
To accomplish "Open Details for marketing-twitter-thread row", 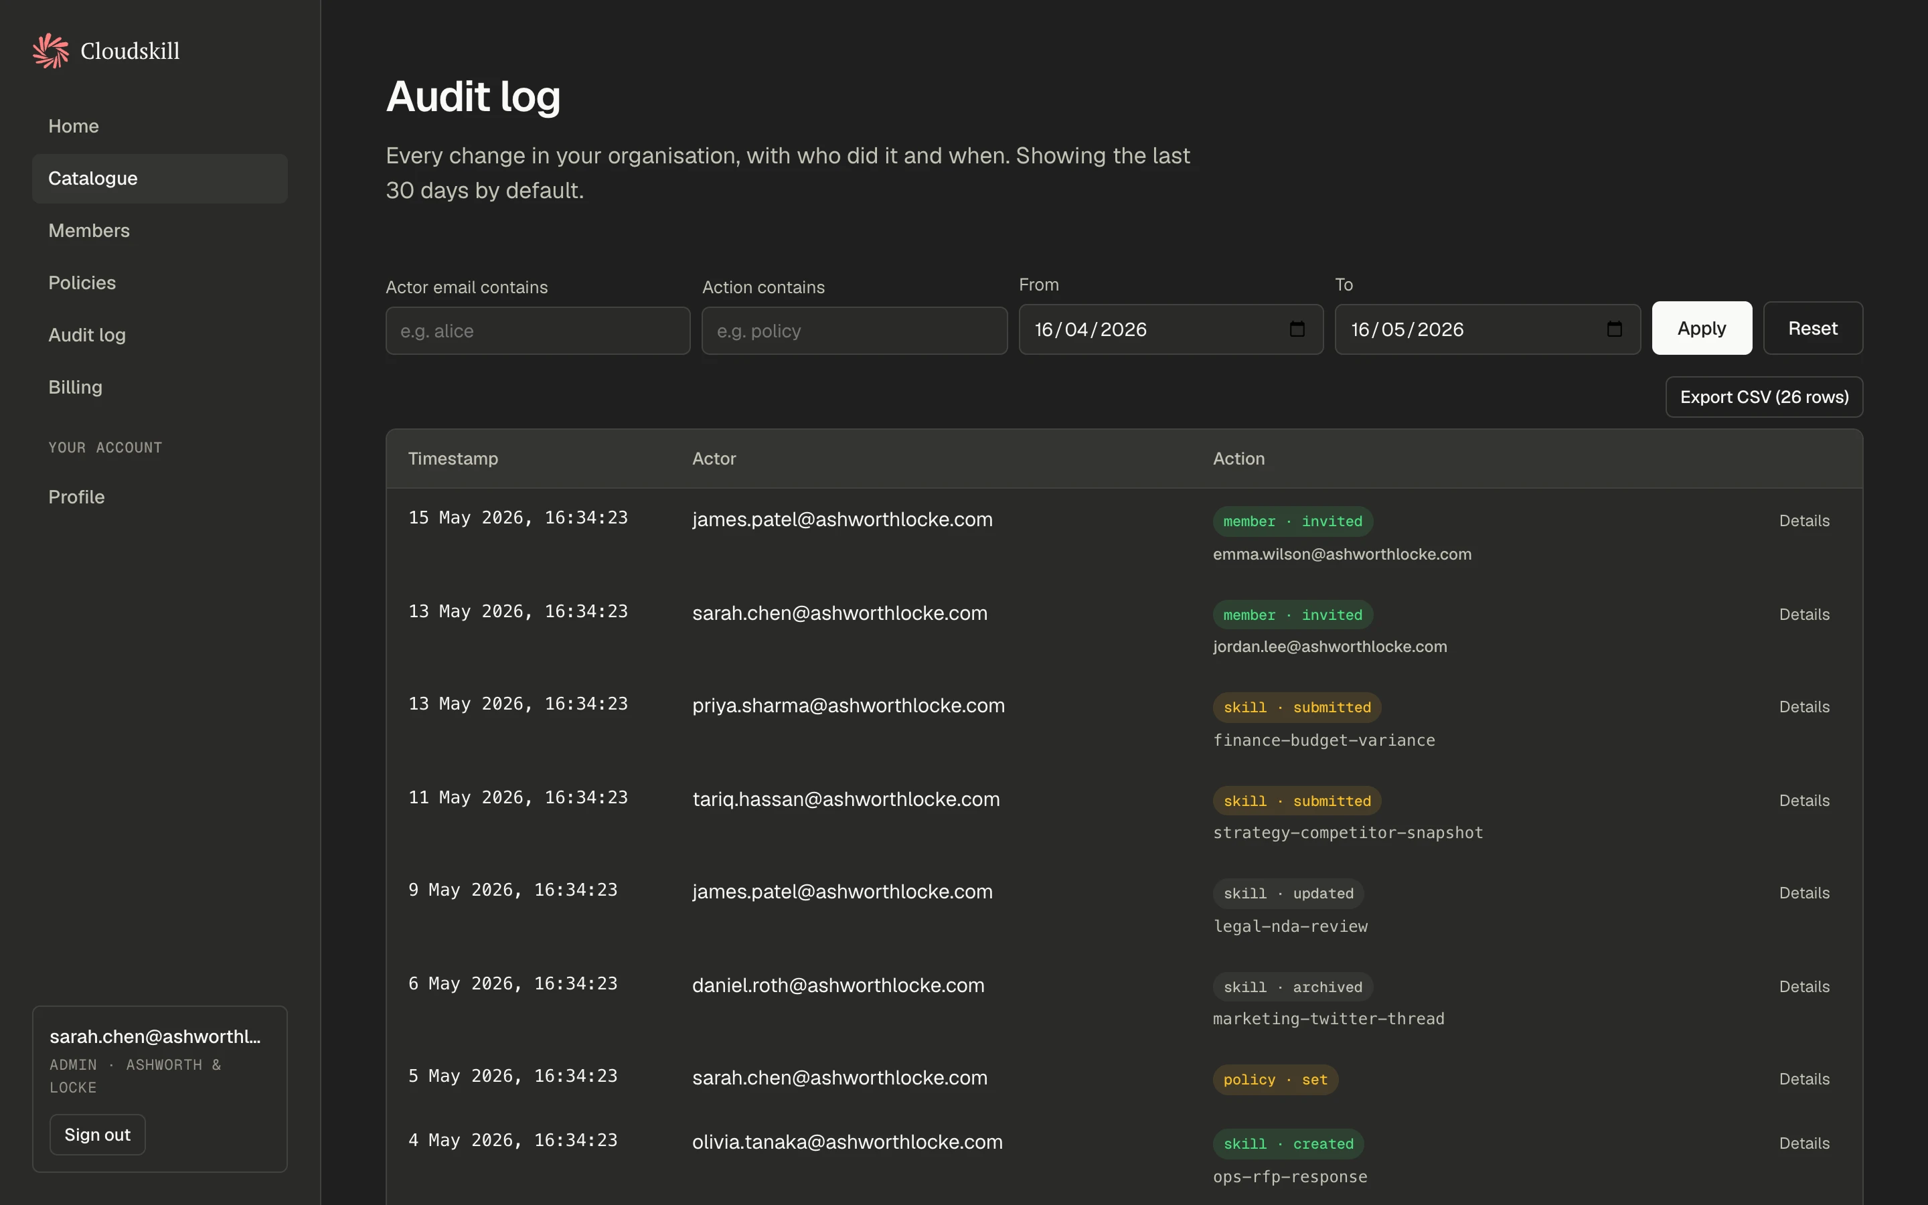I will coord(1805,987).
